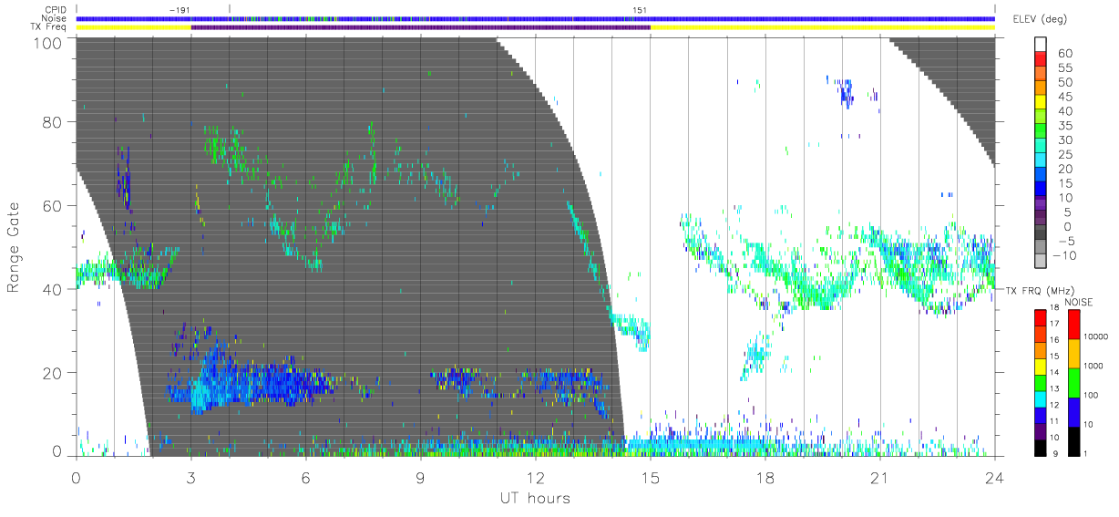Pick the green 100–1000 noise swatch
Image resolution: width=1119 pixels, height=517 pixels.
click(1074, 381)
